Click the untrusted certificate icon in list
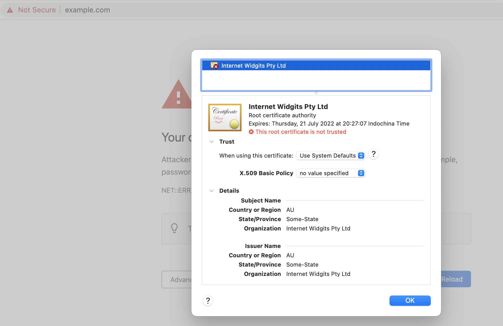 click(x=214, y=66)
